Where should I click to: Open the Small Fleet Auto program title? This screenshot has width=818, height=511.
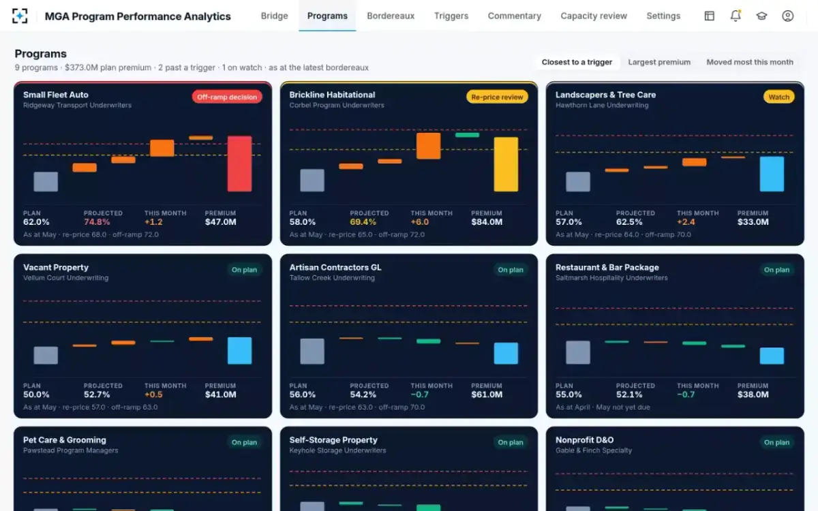point(56,95)
